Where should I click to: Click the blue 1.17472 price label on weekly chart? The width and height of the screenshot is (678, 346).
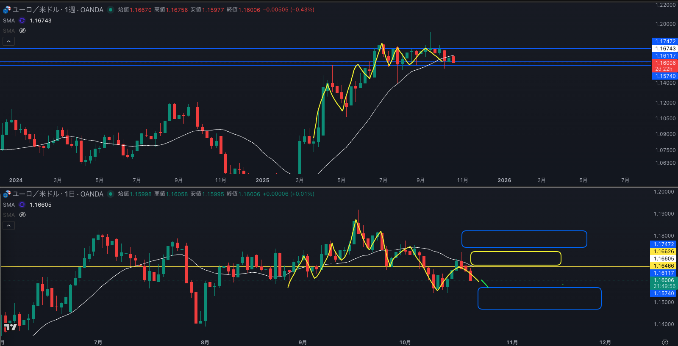tap(665, 41)
